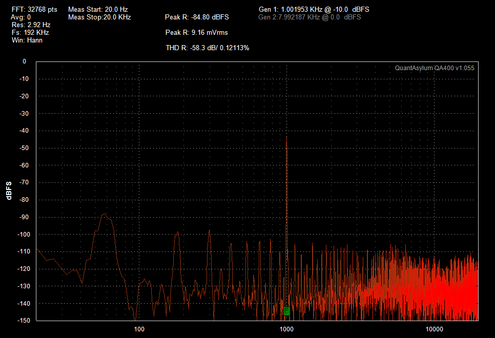Click the 'THD R: -58.3 dB/ 0.12113%' reading
The image size is (495, 338).
[208, 48]
